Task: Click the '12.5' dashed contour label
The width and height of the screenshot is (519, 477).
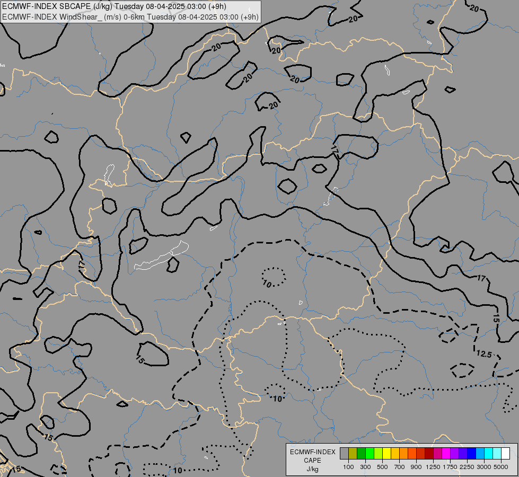Action: coord(484,354)
